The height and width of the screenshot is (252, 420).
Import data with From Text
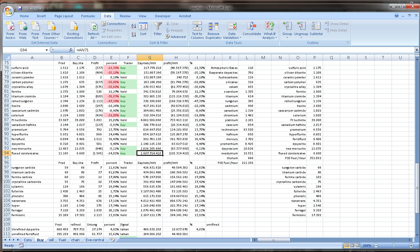pyautogui.click(x=35, y=31)
